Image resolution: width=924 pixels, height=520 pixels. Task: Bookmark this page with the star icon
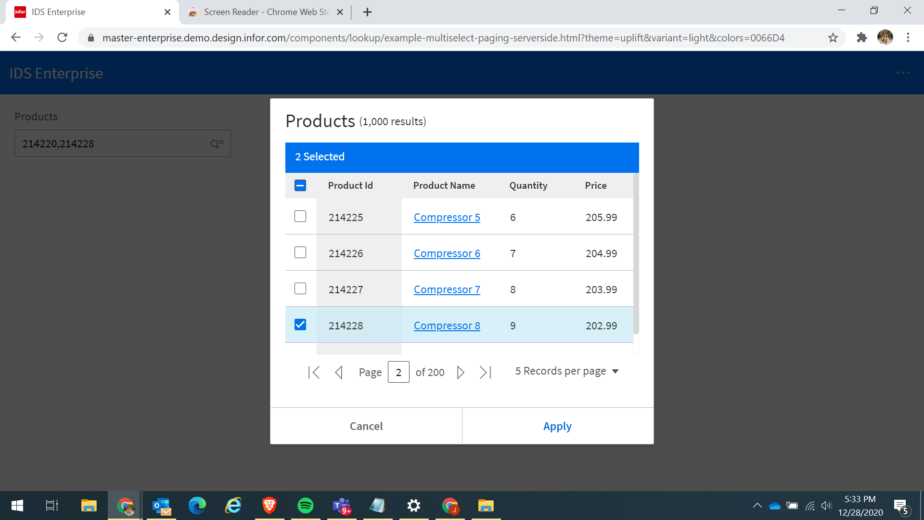833,38
